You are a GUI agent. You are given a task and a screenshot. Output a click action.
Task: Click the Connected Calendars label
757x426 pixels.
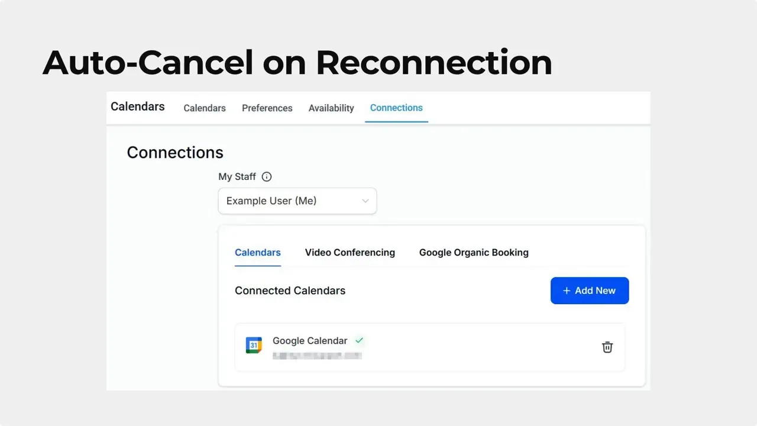pos(290,291)
